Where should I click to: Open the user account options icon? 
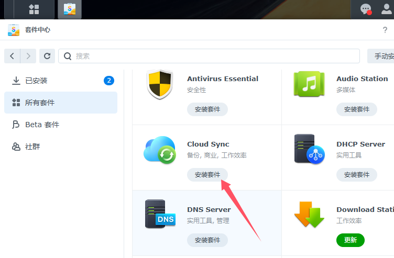(x=387, y=9)
